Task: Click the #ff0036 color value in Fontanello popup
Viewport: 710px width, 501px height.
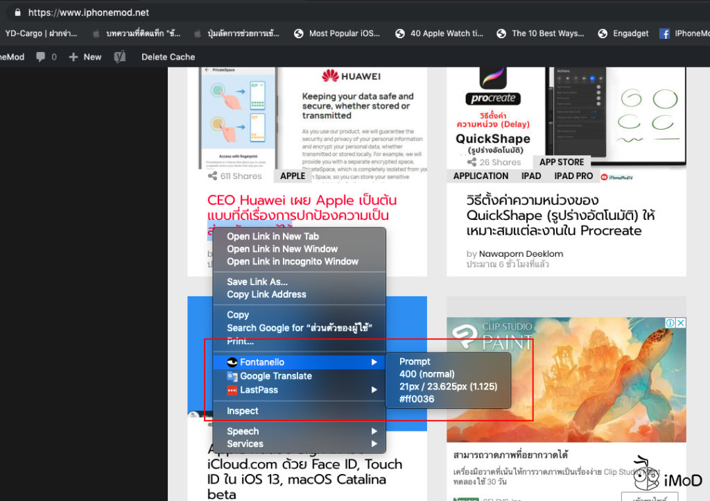Action: coord(416,399)
